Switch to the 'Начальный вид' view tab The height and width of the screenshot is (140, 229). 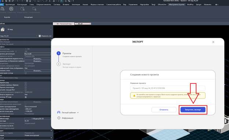click(x=64, y=24)
